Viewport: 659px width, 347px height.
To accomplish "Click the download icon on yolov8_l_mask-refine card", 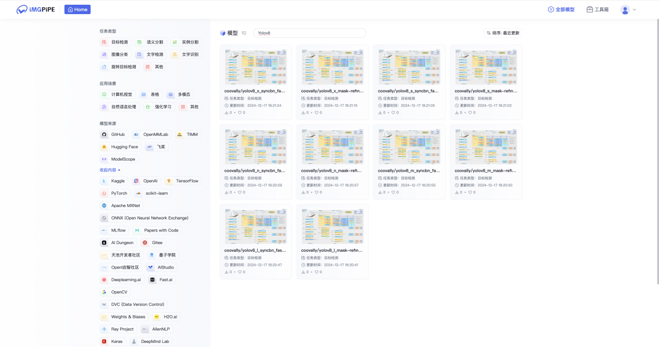I will [303, 272].
